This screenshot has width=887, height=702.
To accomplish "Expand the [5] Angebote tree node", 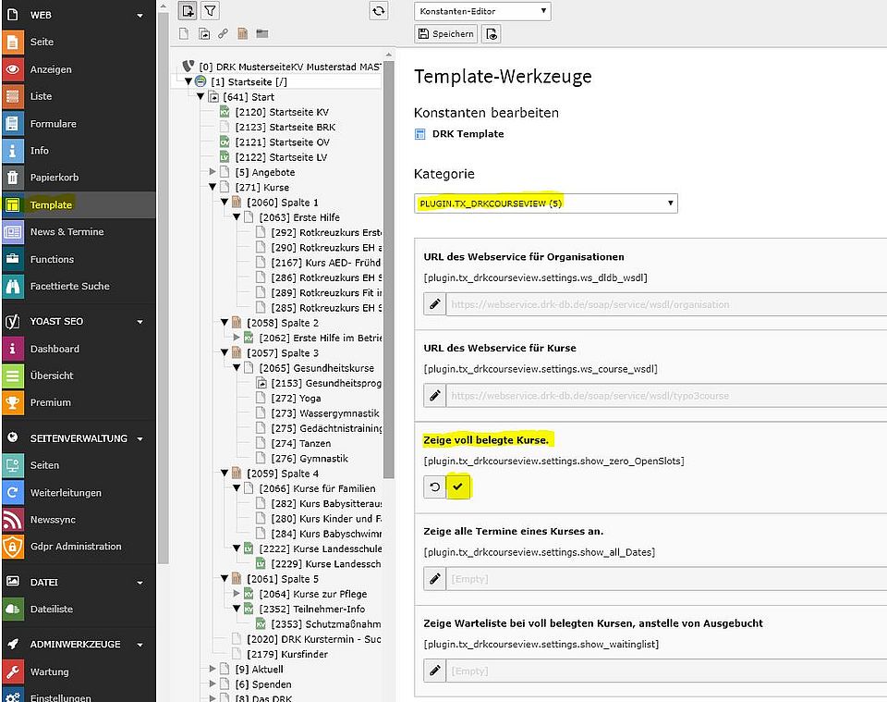I will tap(213, 172).
